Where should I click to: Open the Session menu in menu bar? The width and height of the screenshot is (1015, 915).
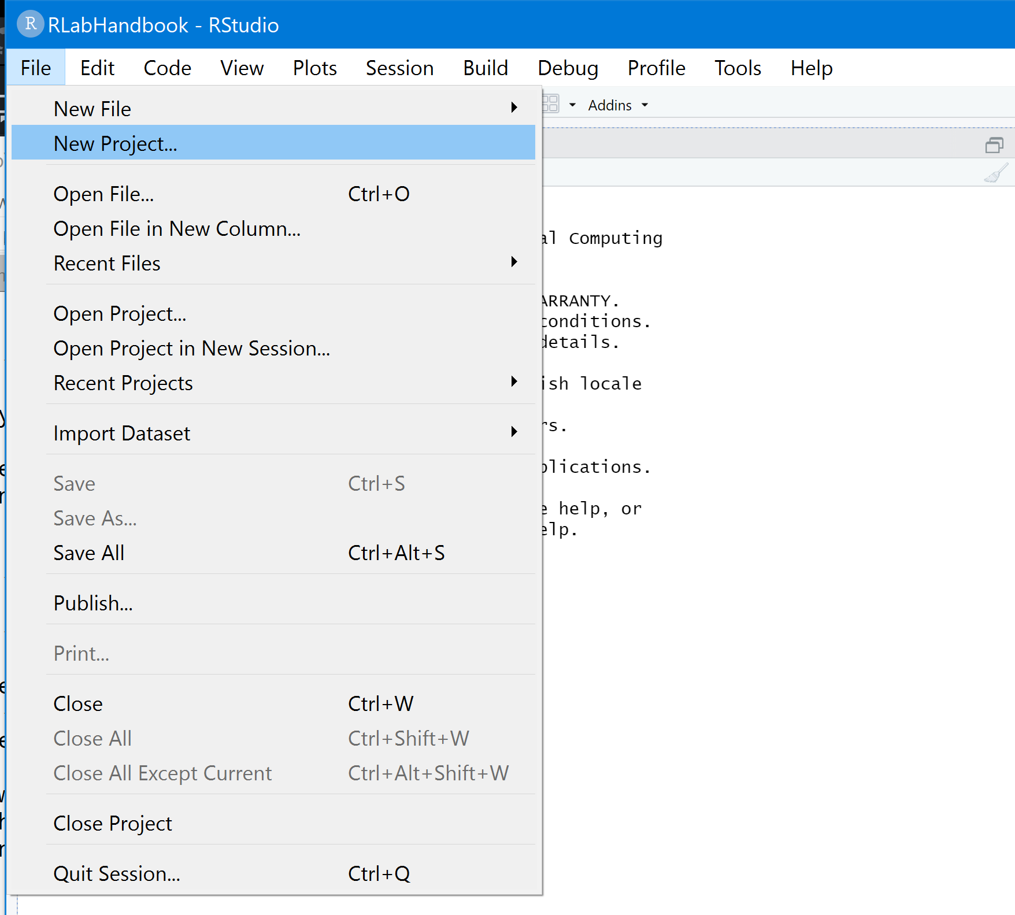[399, 68]
